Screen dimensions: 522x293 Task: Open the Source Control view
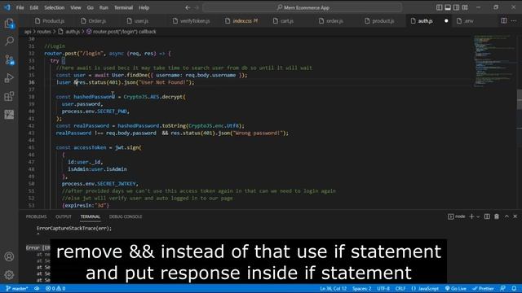tap(9, 59)
